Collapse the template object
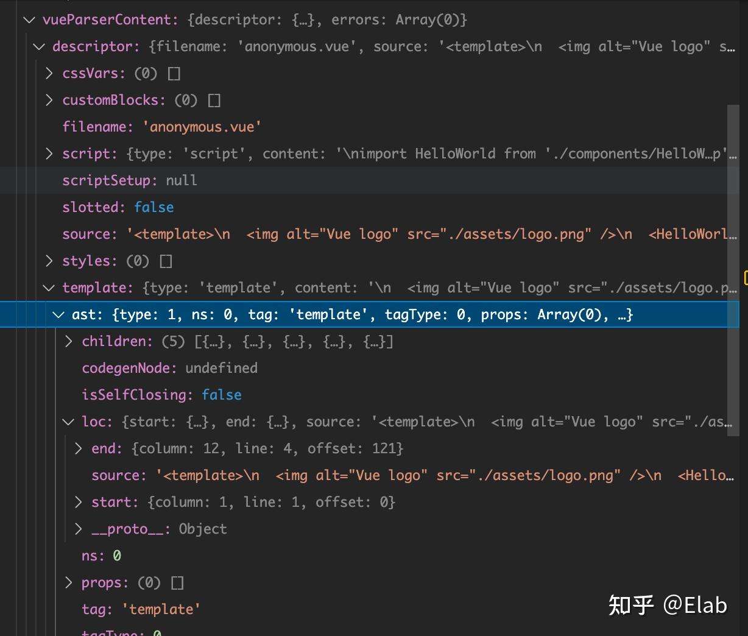This screenshot has width=748, height=636. (x=49, y=288)
